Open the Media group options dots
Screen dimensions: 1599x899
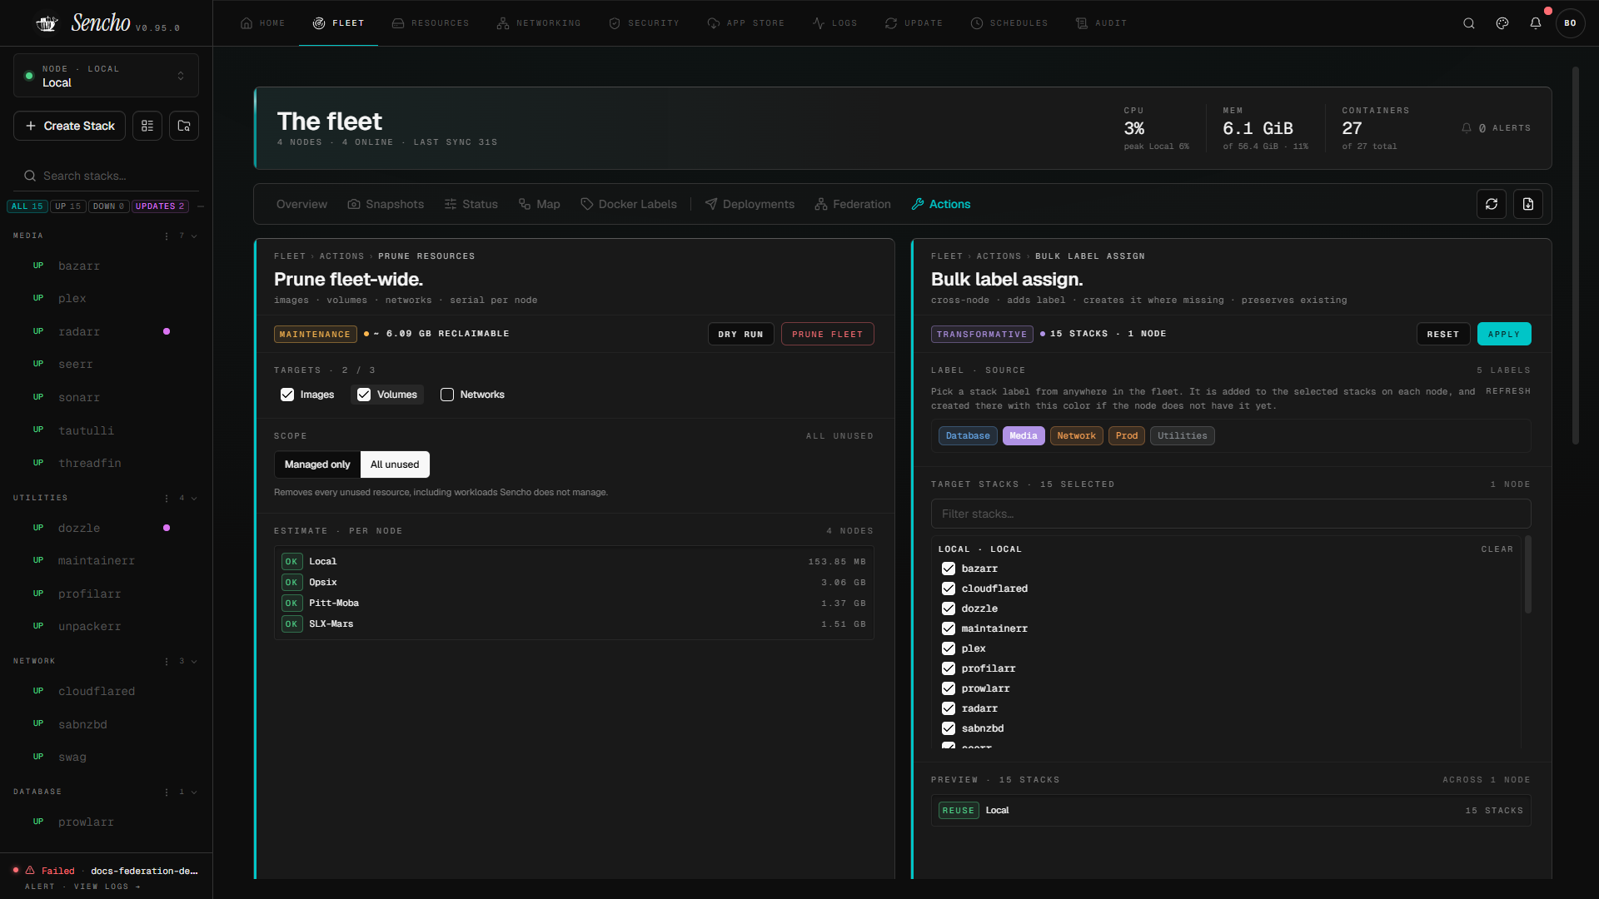(167, 236)
